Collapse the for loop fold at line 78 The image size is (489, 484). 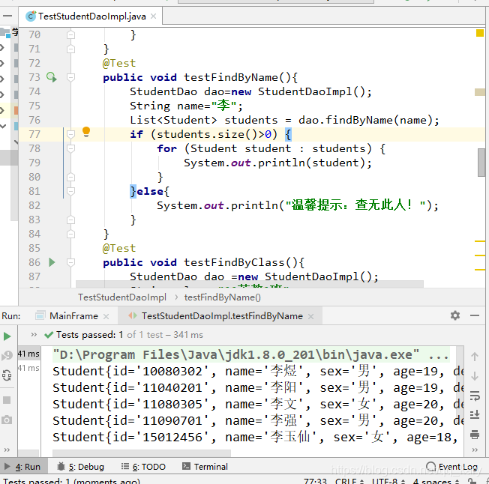(x=70, y=148)
